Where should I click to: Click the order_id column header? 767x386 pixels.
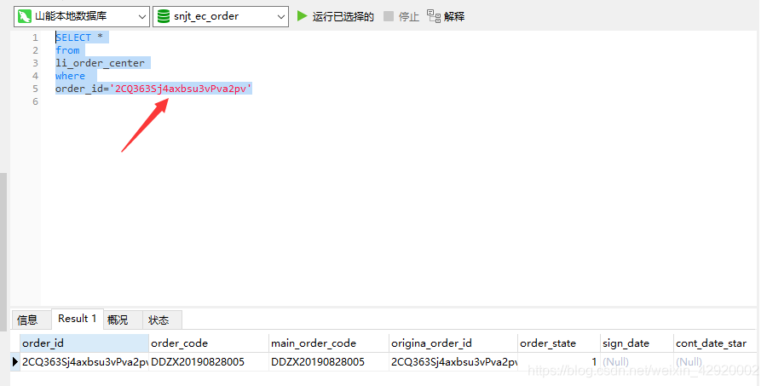tap(84, 343)
